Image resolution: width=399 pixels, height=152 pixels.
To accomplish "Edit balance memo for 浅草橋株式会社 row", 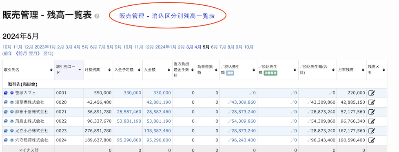I will pyautogui.click(x=372, y=102).
